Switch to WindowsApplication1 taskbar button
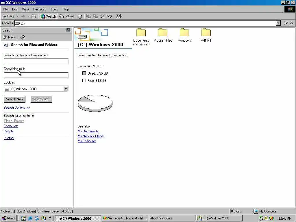The width and height of the screenshot is (296, 222). (125, 219)
